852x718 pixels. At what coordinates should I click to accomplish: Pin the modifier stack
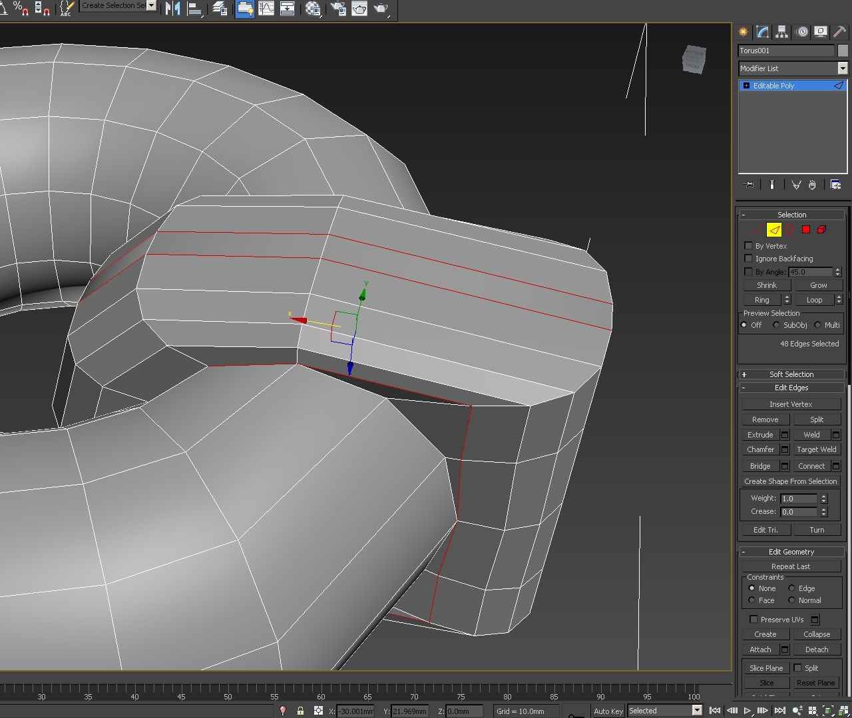748,185
